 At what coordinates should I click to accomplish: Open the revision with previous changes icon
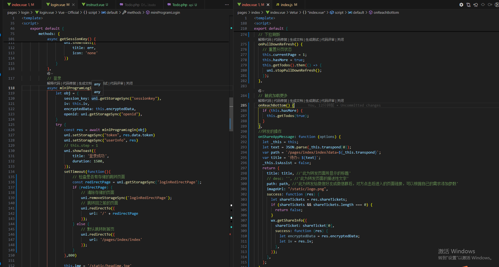[476, 5]
